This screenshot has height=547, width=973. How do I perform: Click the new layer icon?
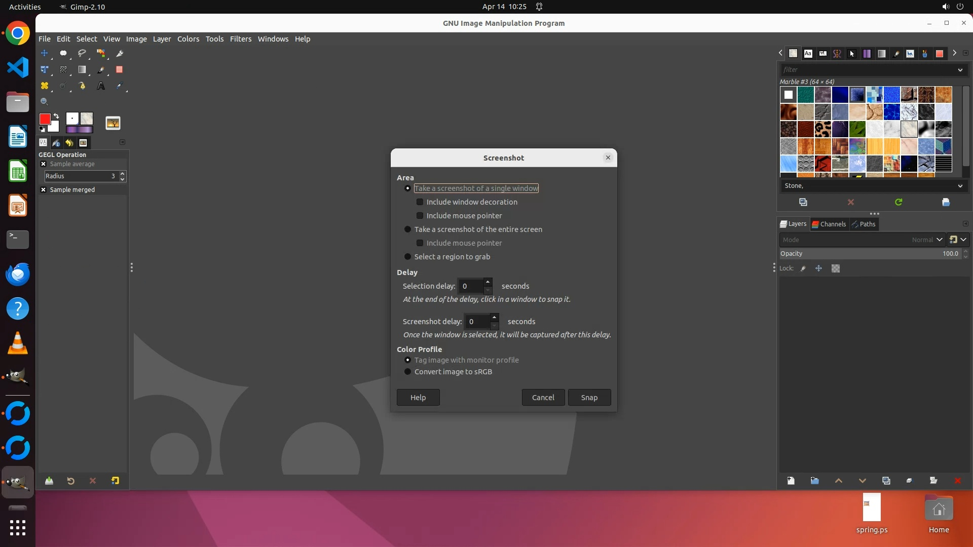coord(791,481)
